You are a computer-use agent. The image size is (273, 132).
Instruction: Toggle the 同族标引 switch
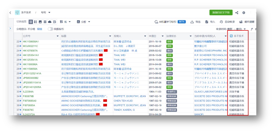[50, 29]
